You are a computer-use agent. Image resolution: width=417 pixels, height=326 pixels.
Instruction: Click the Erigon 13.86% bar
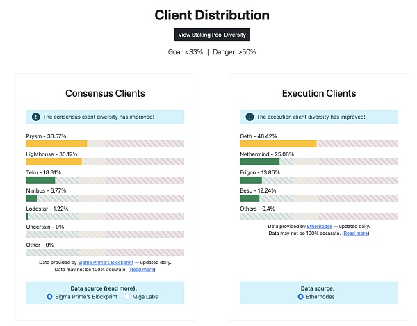coord(319,180)
